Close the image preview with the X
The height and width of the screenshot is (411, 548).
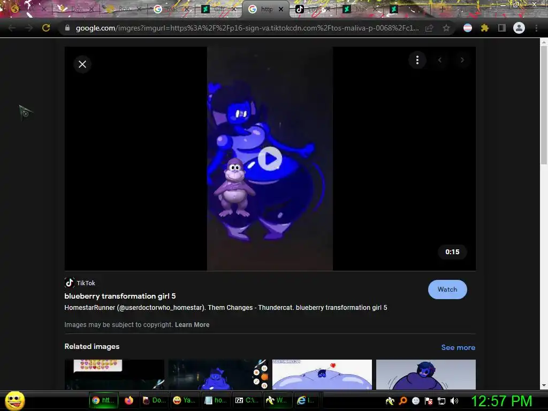click(82, 64)
